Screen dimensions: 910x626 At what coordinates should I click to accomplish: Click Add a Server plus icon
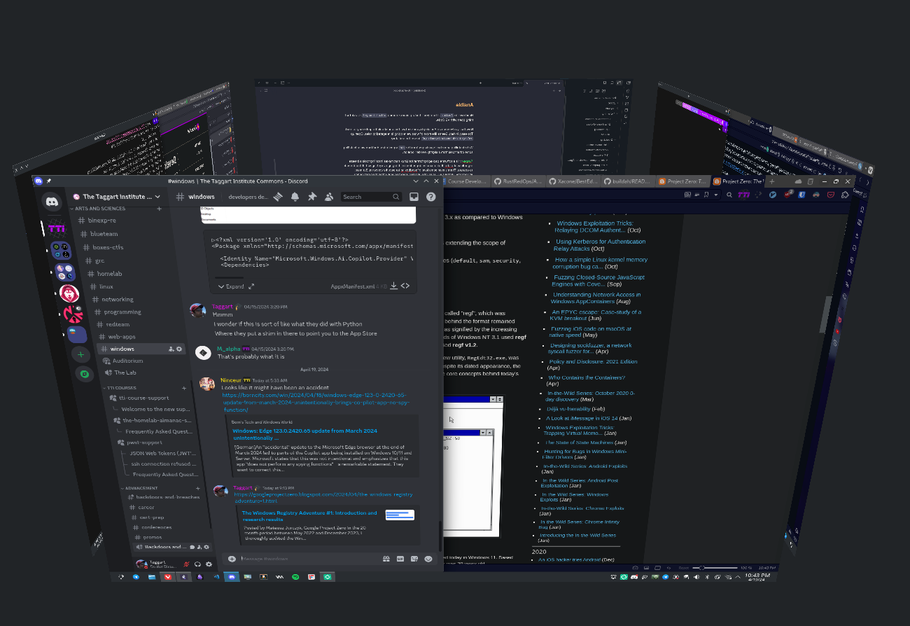[x=81, y=354]
